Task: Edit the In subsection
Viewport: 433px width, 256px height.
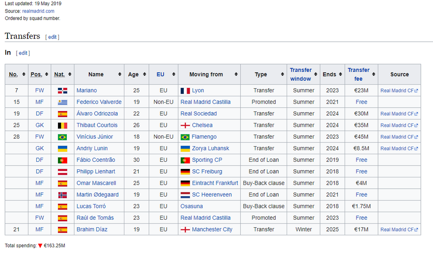Action: point(23,53)
